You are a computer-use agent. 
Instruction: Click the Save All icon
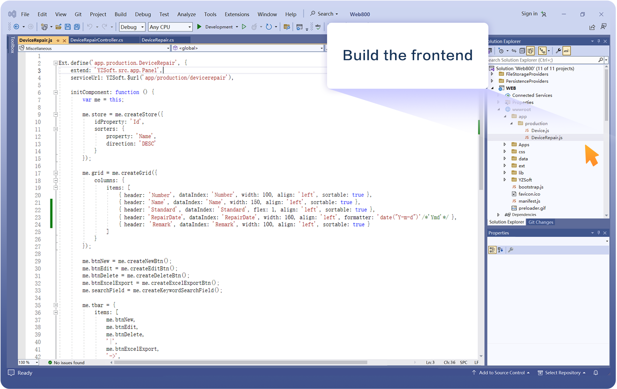coord(77,27)
